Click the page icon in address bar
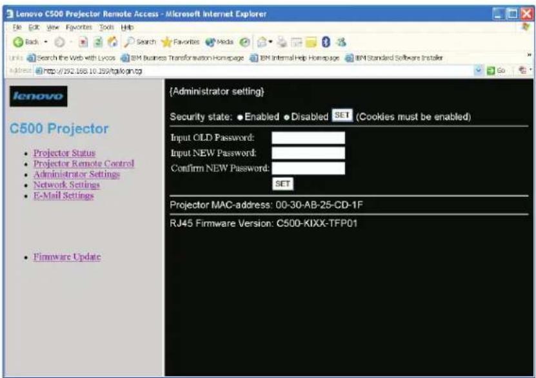 [39, 71]
